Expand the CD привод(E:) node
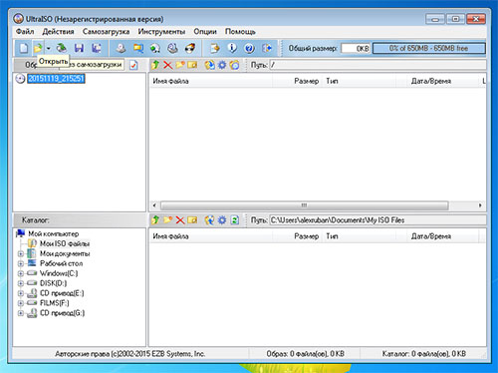Image resolution: width=498 pixels, height=373 pixels. tap(21, 293)
